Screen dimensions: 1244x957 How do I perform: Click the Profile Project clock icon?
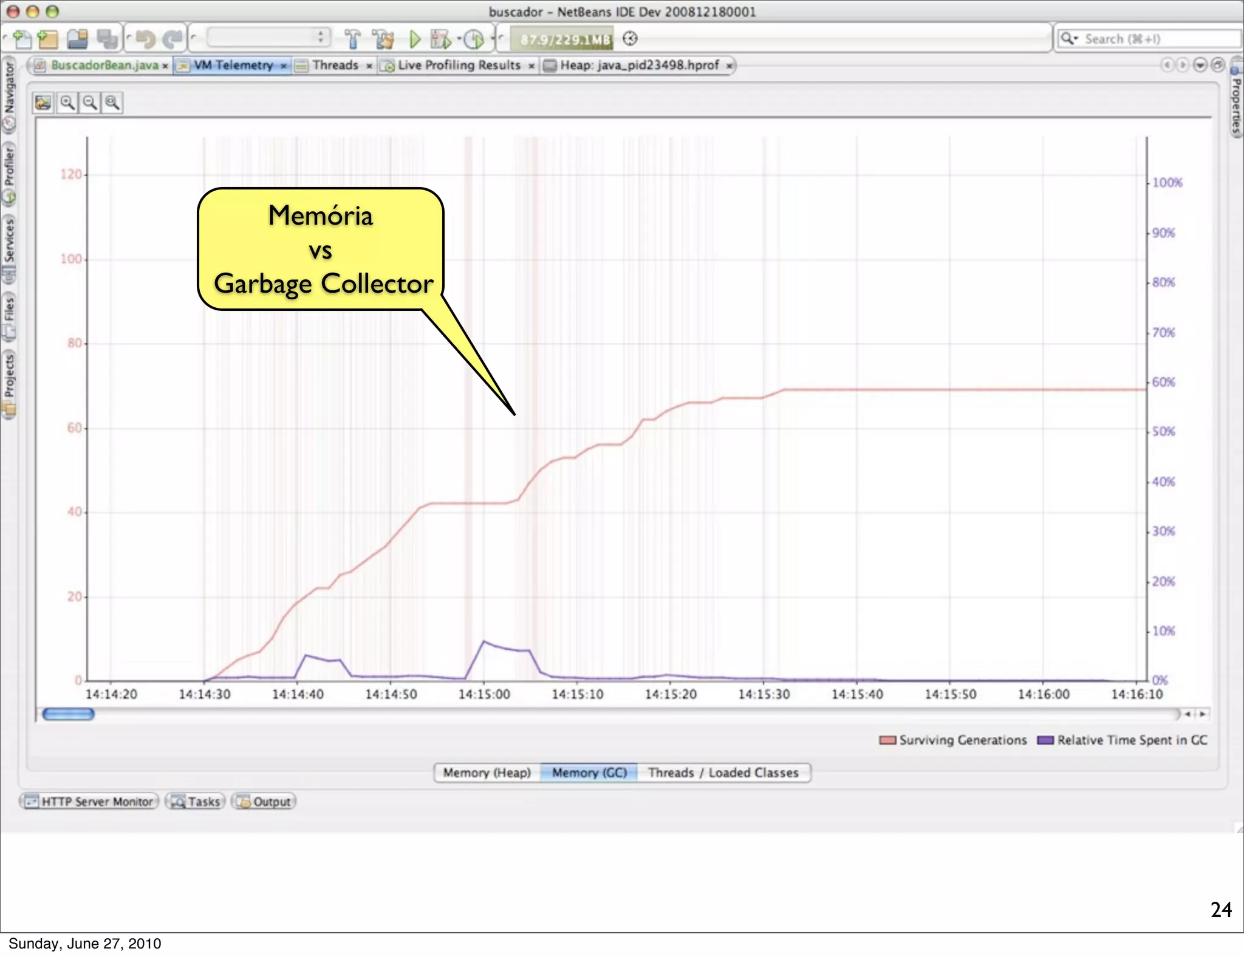(474, 39)
